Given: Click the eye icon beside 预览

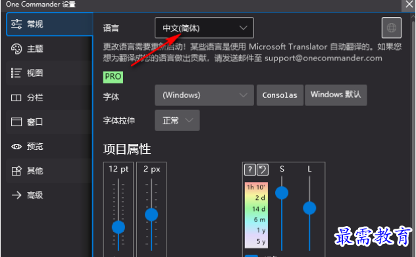Looking at the screenshot, I should [x=16, y=147].
